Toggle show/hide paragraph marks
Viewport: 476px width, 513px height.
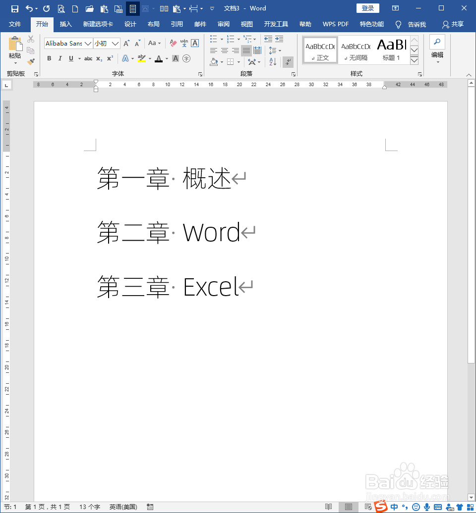(x=288, y=61)
